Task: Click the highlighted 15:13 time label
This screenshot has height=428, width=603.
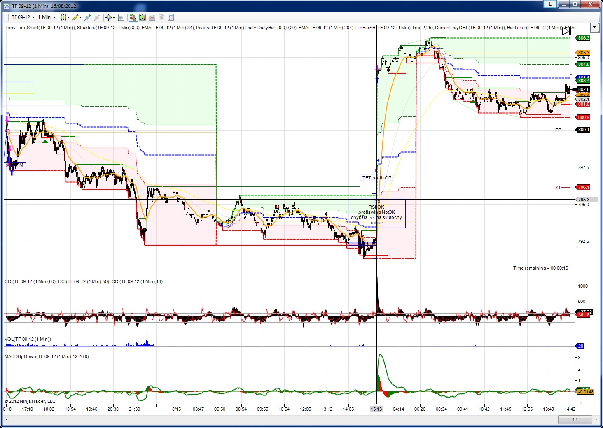Action: pos(376,409)
